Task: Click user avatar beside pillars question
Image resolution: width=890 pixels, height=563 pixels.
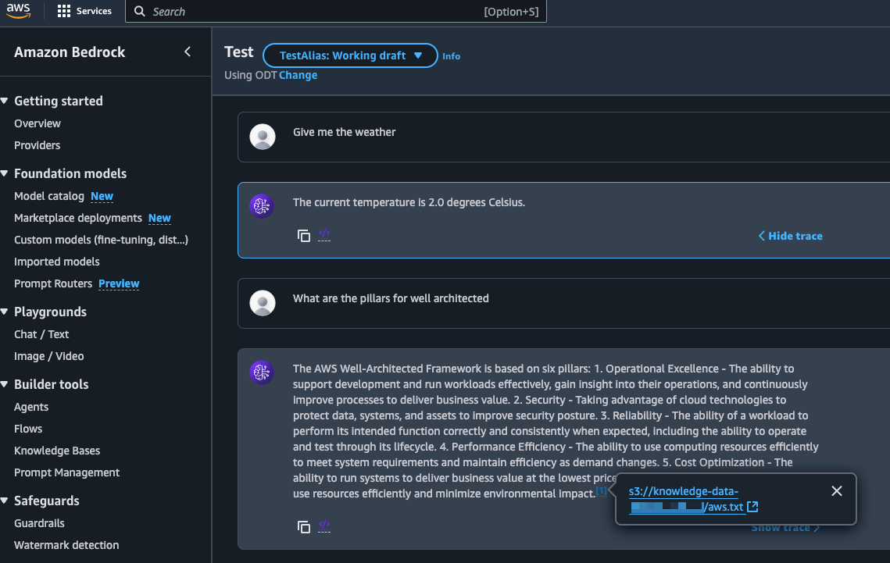Action: point(263,303)
